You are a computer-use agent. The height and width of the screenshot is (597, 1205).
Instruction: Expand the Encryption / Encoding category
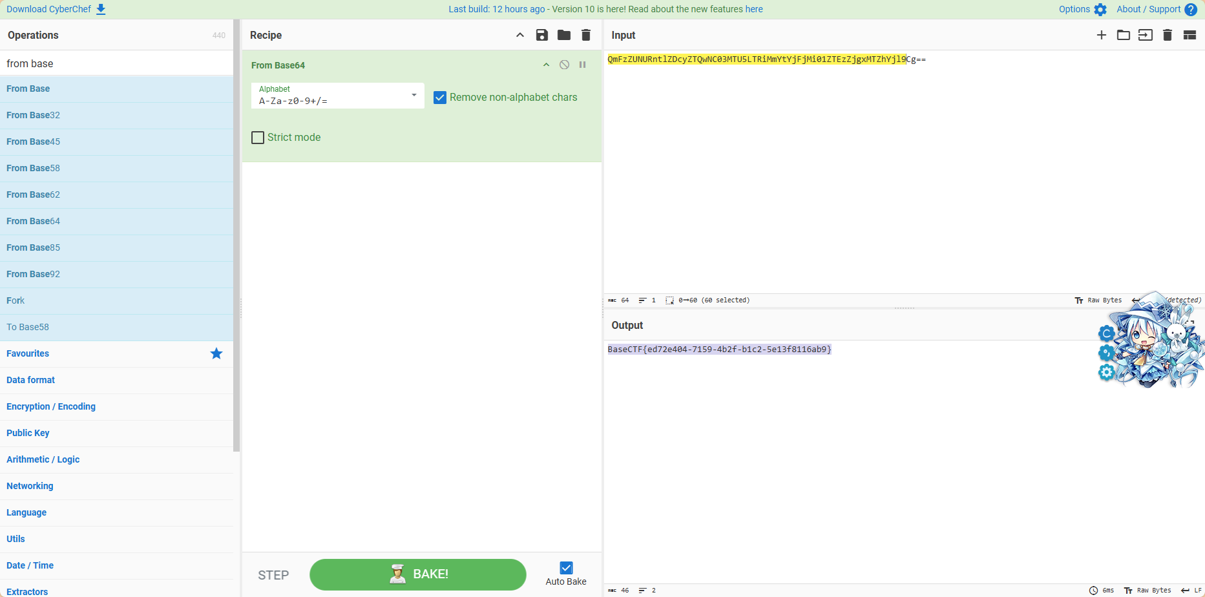[x=51, y=406]
